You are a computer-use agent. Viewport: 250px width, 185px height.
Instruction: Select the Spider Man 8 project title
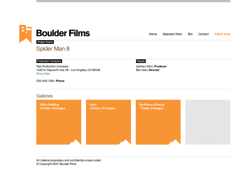pos(53,49)
